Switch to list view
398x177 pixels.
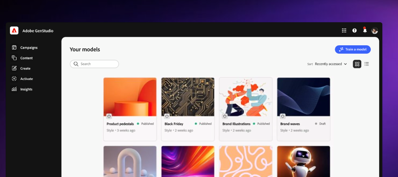(x=367, y=64)
